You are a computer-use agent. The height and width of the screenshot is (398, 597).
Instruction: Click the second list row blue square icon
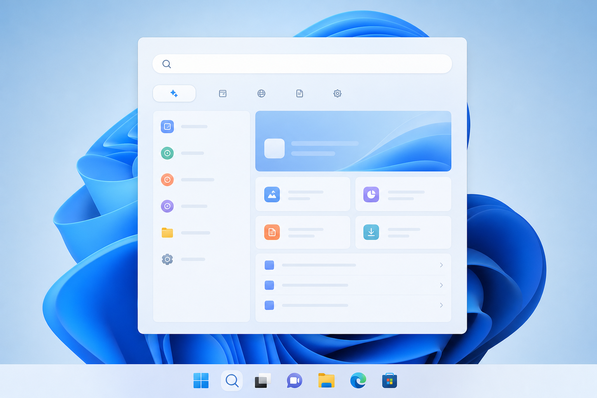click(269, 285)
